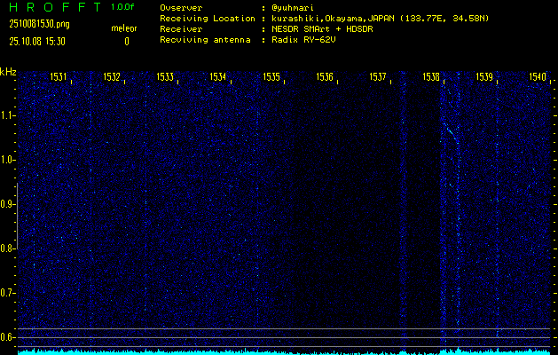Click the 1540 time marker
The width and height of the screenshot is (558, 355).
pyautogui.click(x=537, y=77)
